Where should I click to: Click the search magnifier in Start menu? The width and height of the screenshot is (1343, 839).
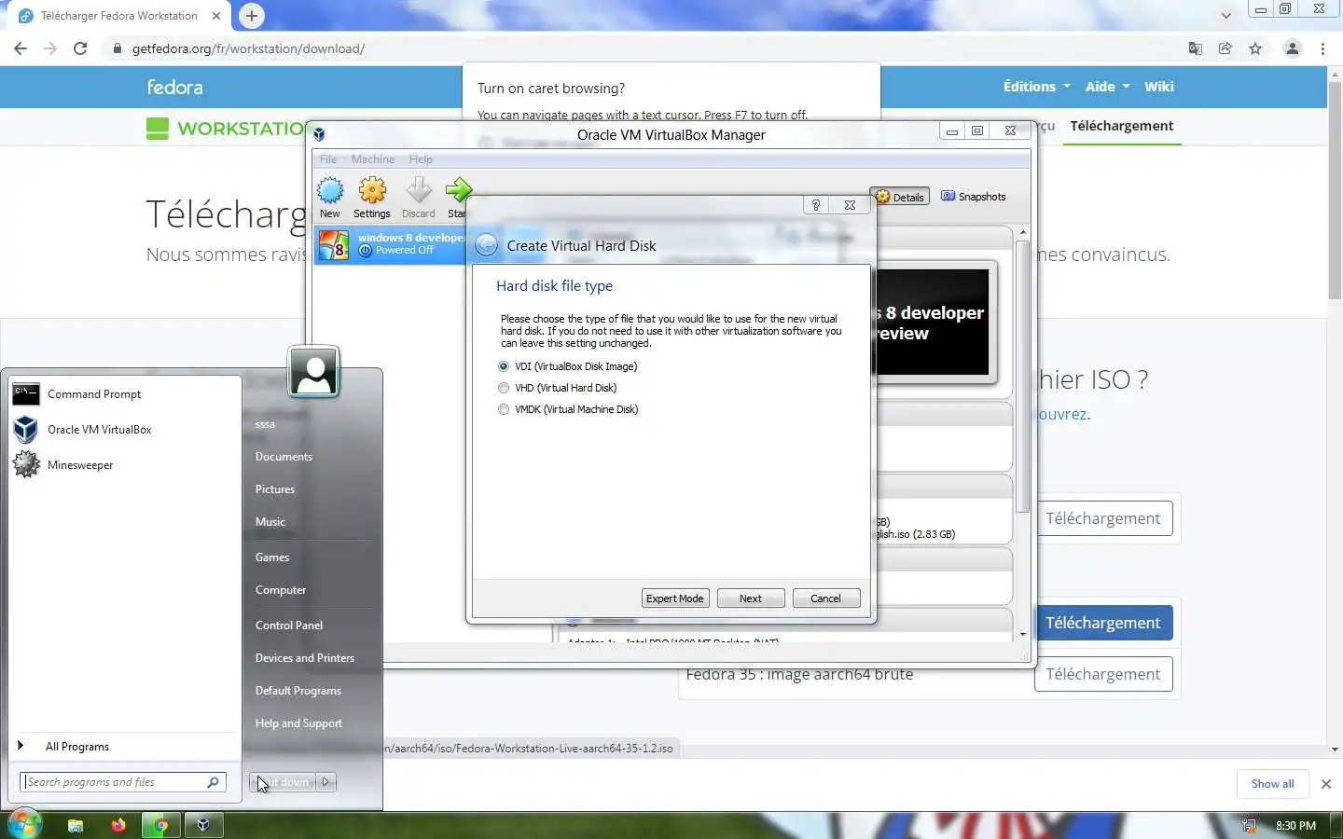[x=214, y=782]
